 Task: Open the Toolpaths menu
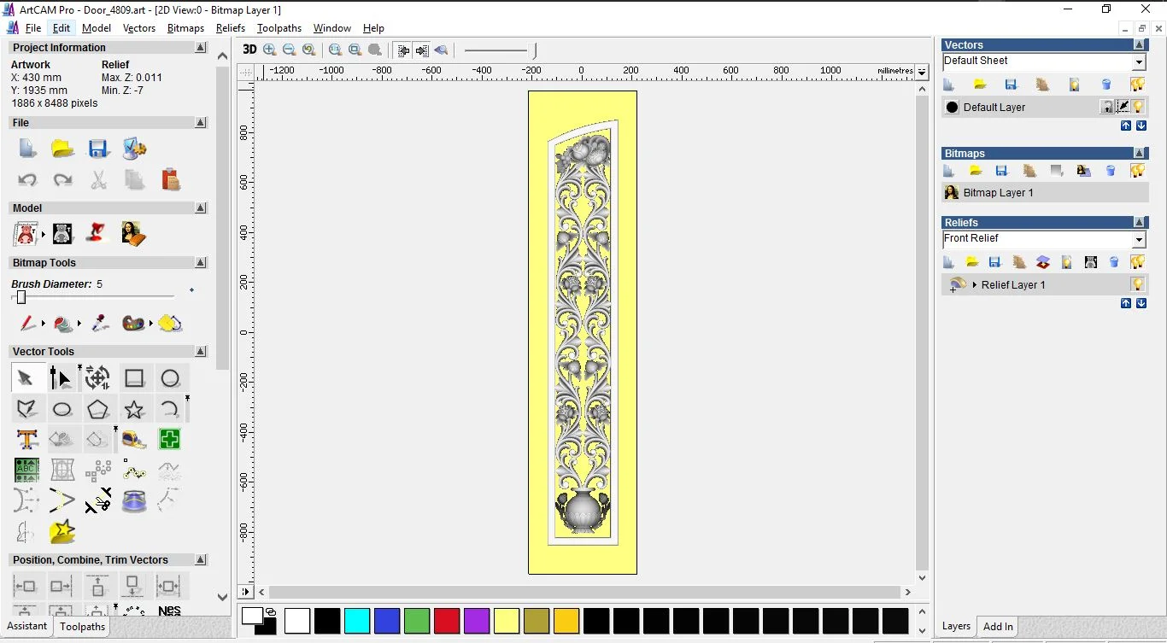[279, 28]
